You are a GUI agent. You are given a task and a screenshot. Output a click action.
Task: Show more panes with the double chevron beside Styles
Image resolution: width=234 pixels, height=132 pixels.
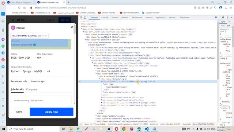pos(229,22)
